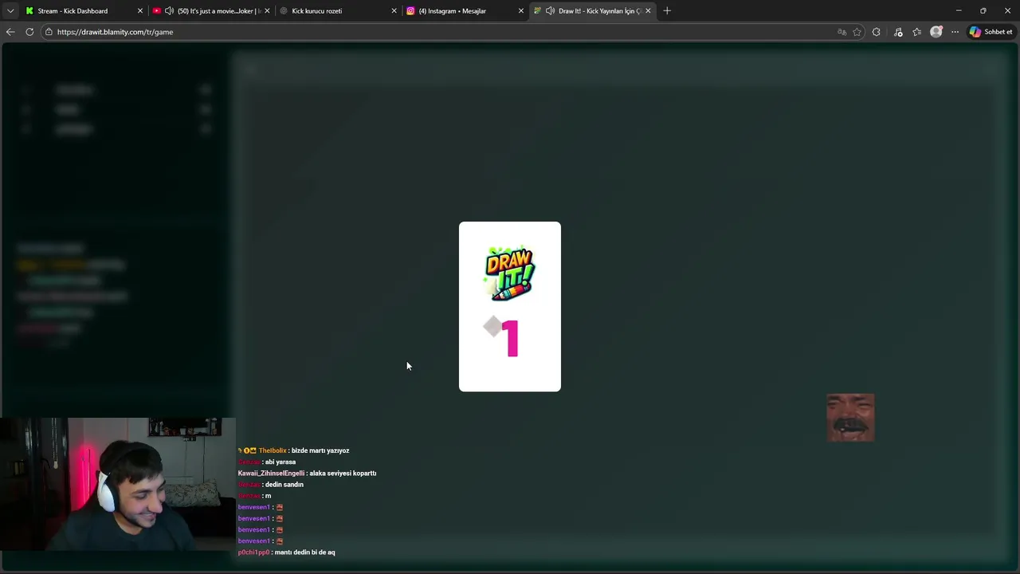Go back to the previous page
This screenshot has height=574, width=1020.
pos(10,32)
